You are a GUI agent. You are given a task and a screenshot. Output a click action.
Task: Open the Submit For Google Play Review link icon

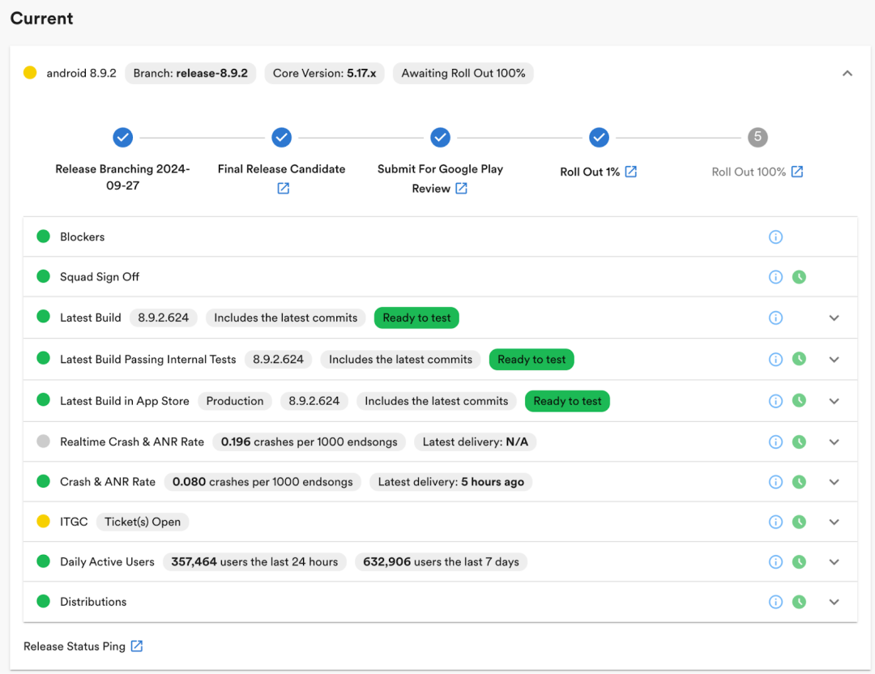(x=461, y=188)
